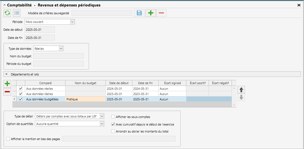This screenshot has width=304, height=149.
Task: Move selected comparison row down
Action: [x=241, y=98]
